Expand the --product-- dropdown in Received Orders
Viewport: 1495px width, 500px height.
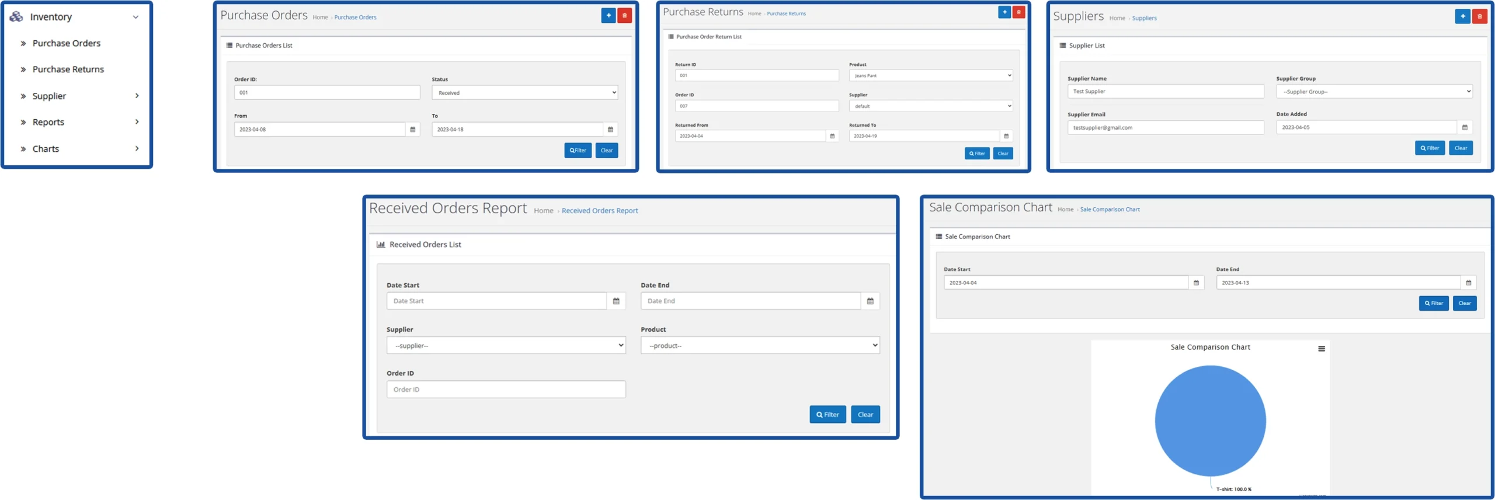coord(759,346)
